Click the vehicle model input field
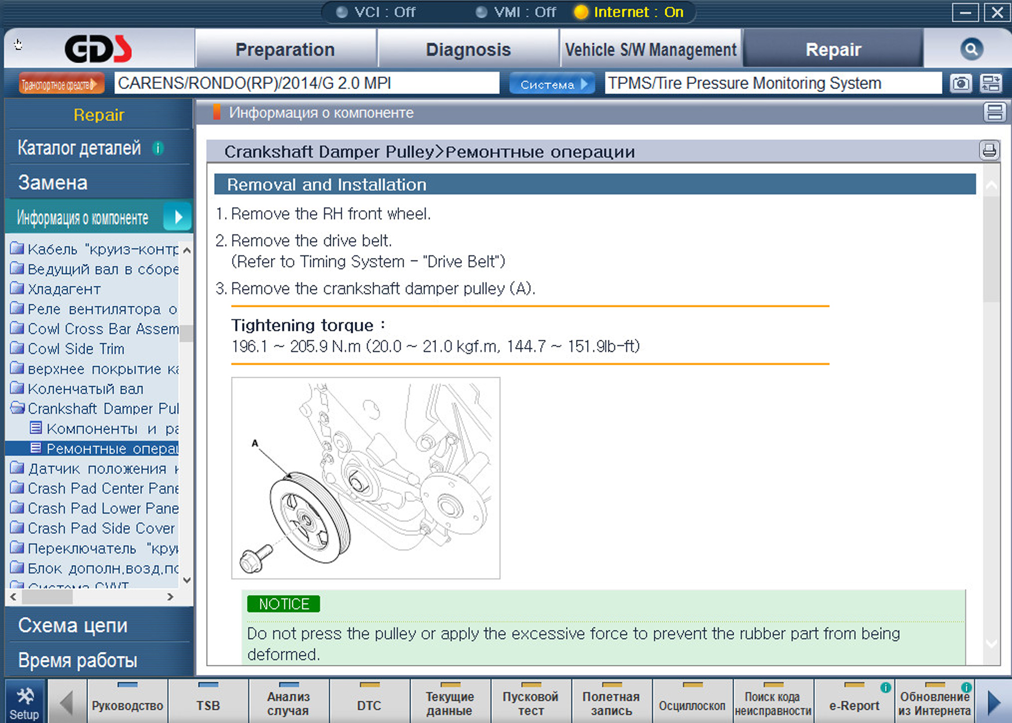This screenshot has width=1012, height=723. [307, 83]
